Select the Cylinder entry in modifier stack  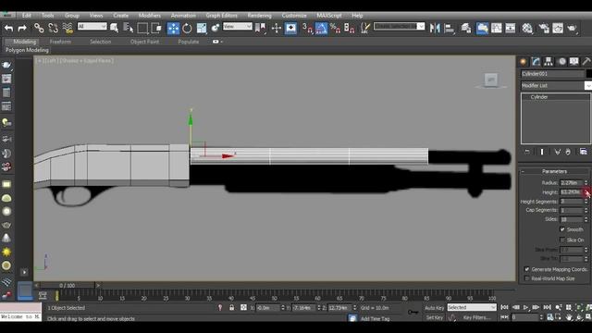click(x=556, y=97)
